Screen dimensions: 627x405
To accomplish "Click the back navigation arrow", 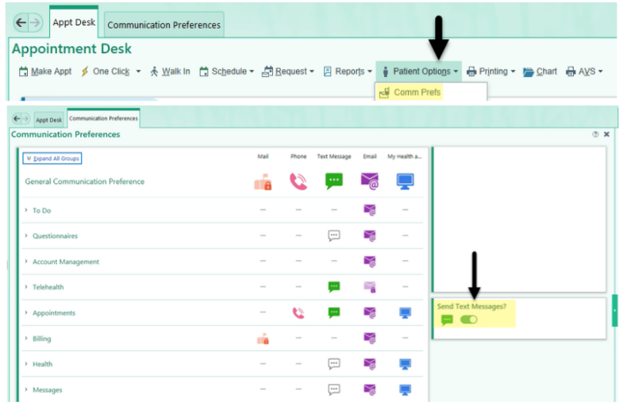I will 21,23.
